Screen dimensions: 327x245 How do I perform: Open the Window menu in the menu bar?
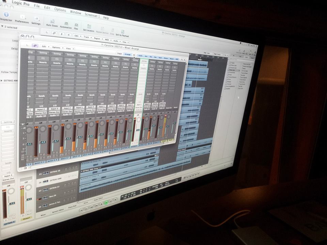76,12
